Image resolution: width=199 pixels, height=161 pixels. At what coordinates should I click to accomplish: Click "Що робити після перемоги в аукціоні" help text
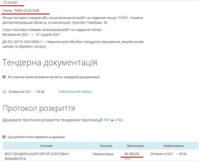tap(36, 137)
